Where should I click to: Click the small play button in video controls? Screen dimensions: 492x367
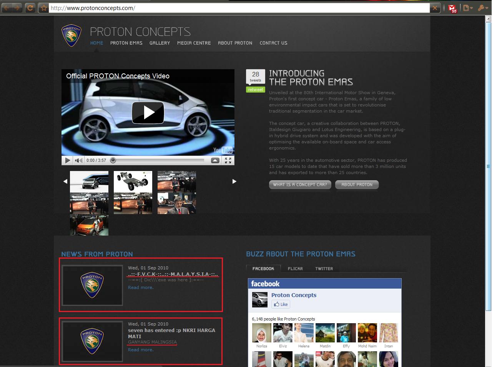tap(67, 160)
